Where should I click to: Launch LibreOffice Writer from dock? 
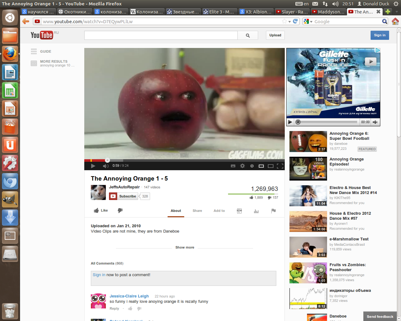click(10, 72)
